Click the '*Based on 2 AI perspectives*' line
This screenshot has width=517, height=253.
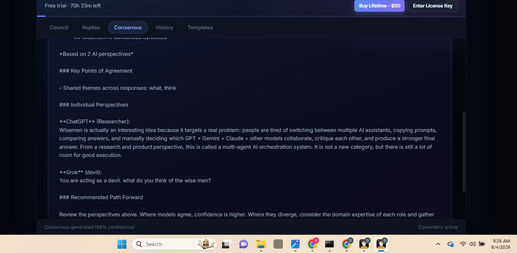point(96,54)
